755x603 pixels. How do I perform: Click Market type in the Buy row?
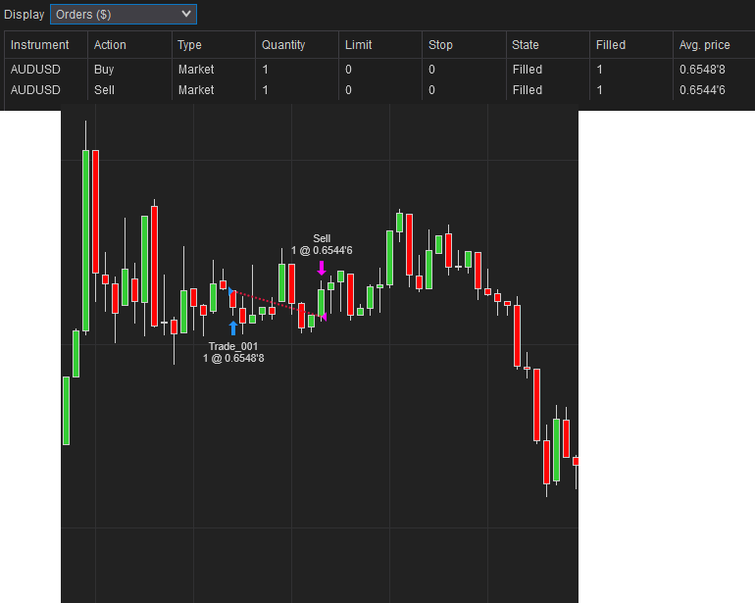pyautogui.click(x=196, y=70)
